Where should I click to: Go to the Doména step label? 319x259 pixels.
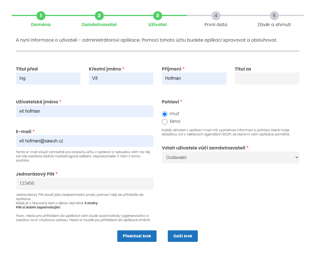(x=41, y=25)
